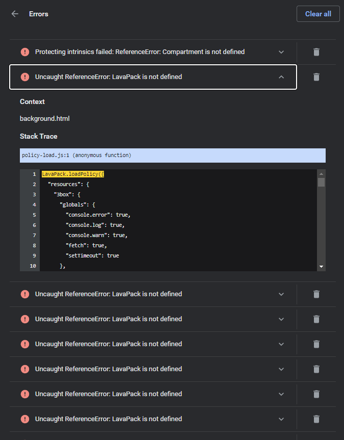The height and width of the screenshot is (440, 344).
Task: Expand the bottom-most error entry
Action: pyautogui.click(x=281, y=419)
